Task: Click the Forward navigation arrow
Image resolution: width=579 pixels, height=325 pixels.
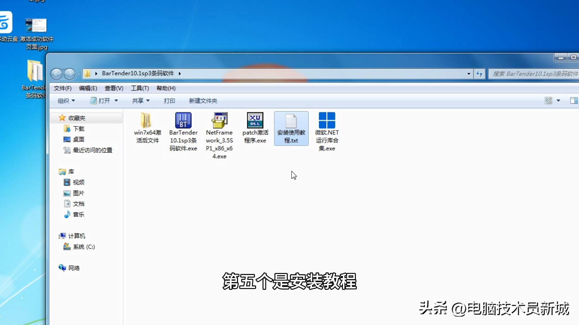Action: pyautogui.click(x=69, y=74)
